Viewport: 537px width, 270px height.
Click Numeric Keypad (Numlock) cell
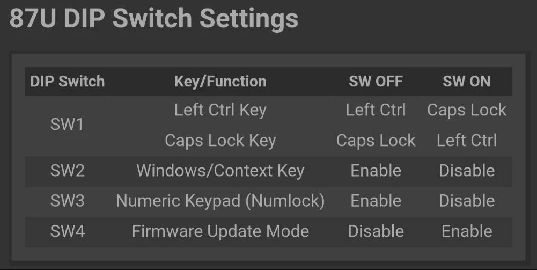click(220, 201)
